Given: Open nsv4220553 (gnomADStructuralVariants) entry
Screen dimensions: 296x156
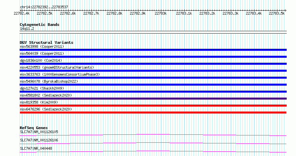Looking at the screenshot, I should [57, 67].
